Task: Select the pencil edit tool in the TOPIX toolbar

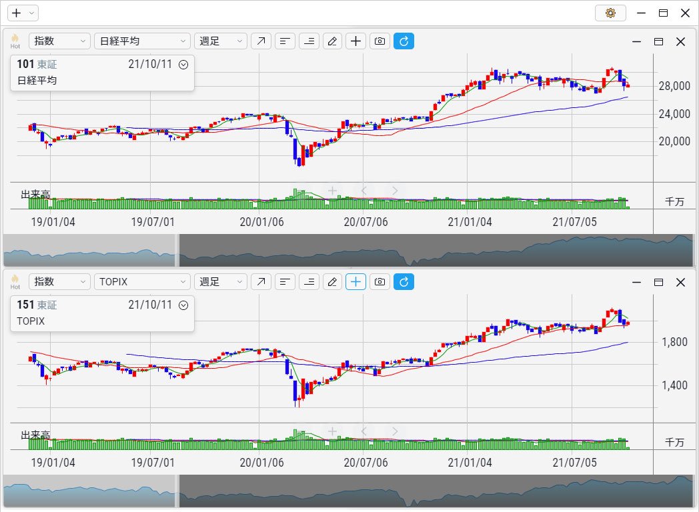Action: pos(333,281)
